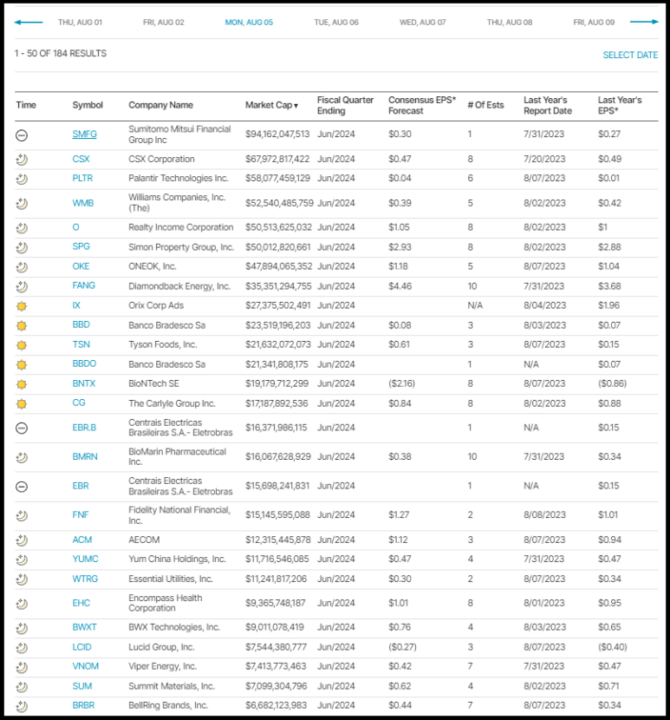670x720 pixels.
Task: Click the sun icon in the BNTX row
Action: (22, 384)
